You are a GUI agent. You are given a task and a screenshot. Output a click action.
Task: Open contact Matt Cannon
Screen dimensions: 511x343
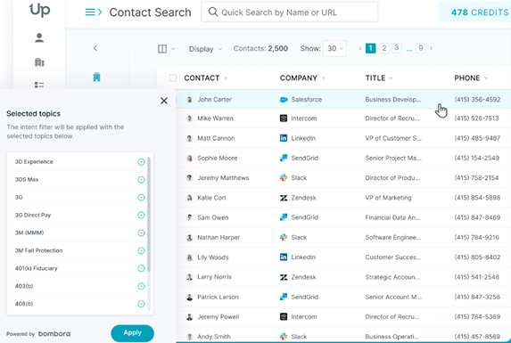click(216, 138)
